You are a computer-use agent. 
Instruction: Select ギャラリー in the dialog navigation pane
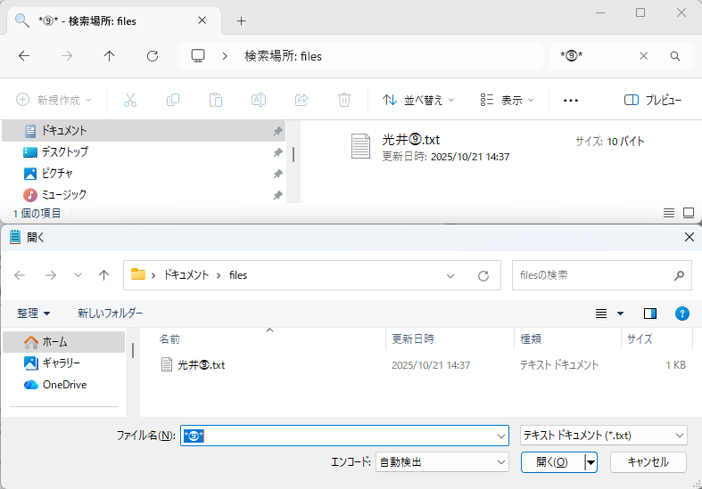pos(63,363)
